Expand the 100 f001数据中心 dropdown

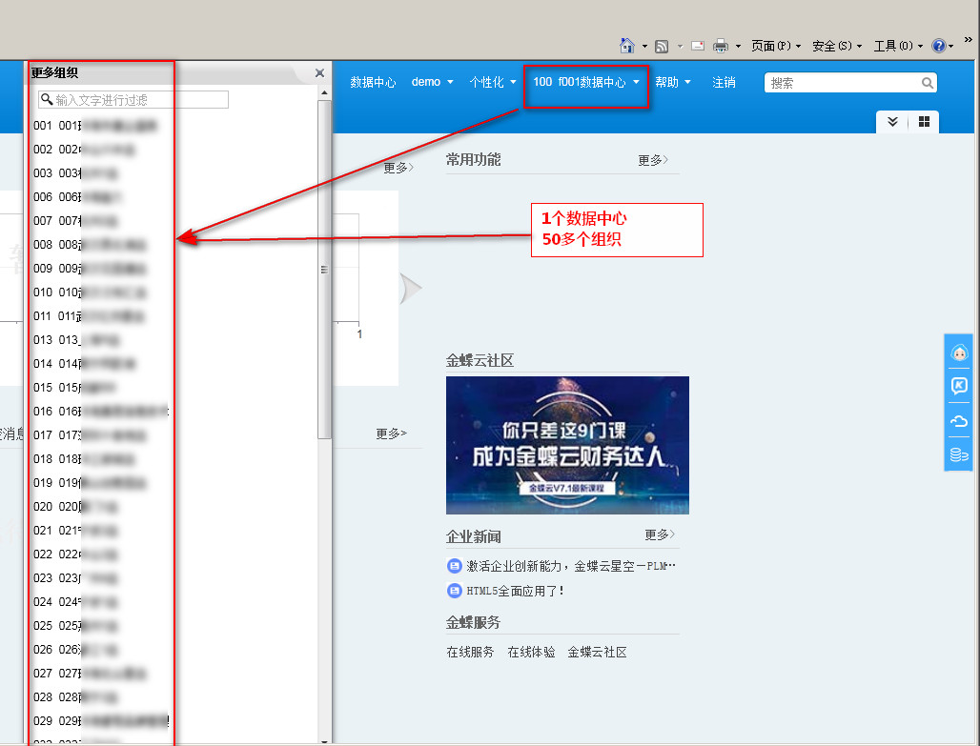586,83
